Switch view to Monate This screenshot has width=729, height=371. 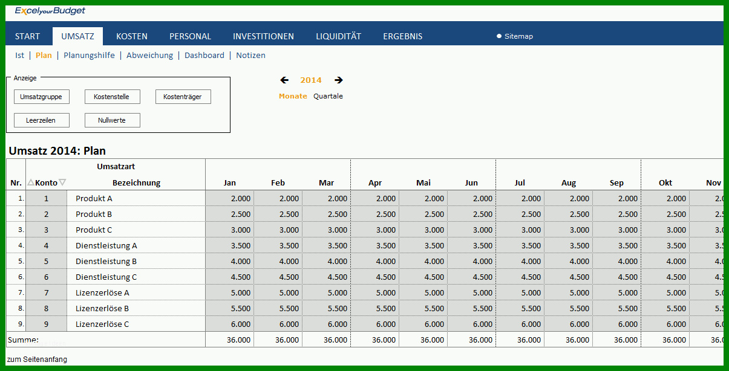[x=293, y=96]
